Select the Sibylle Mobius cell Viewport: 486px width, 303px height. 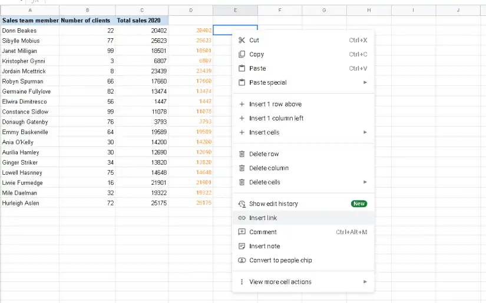click(30, 41)
